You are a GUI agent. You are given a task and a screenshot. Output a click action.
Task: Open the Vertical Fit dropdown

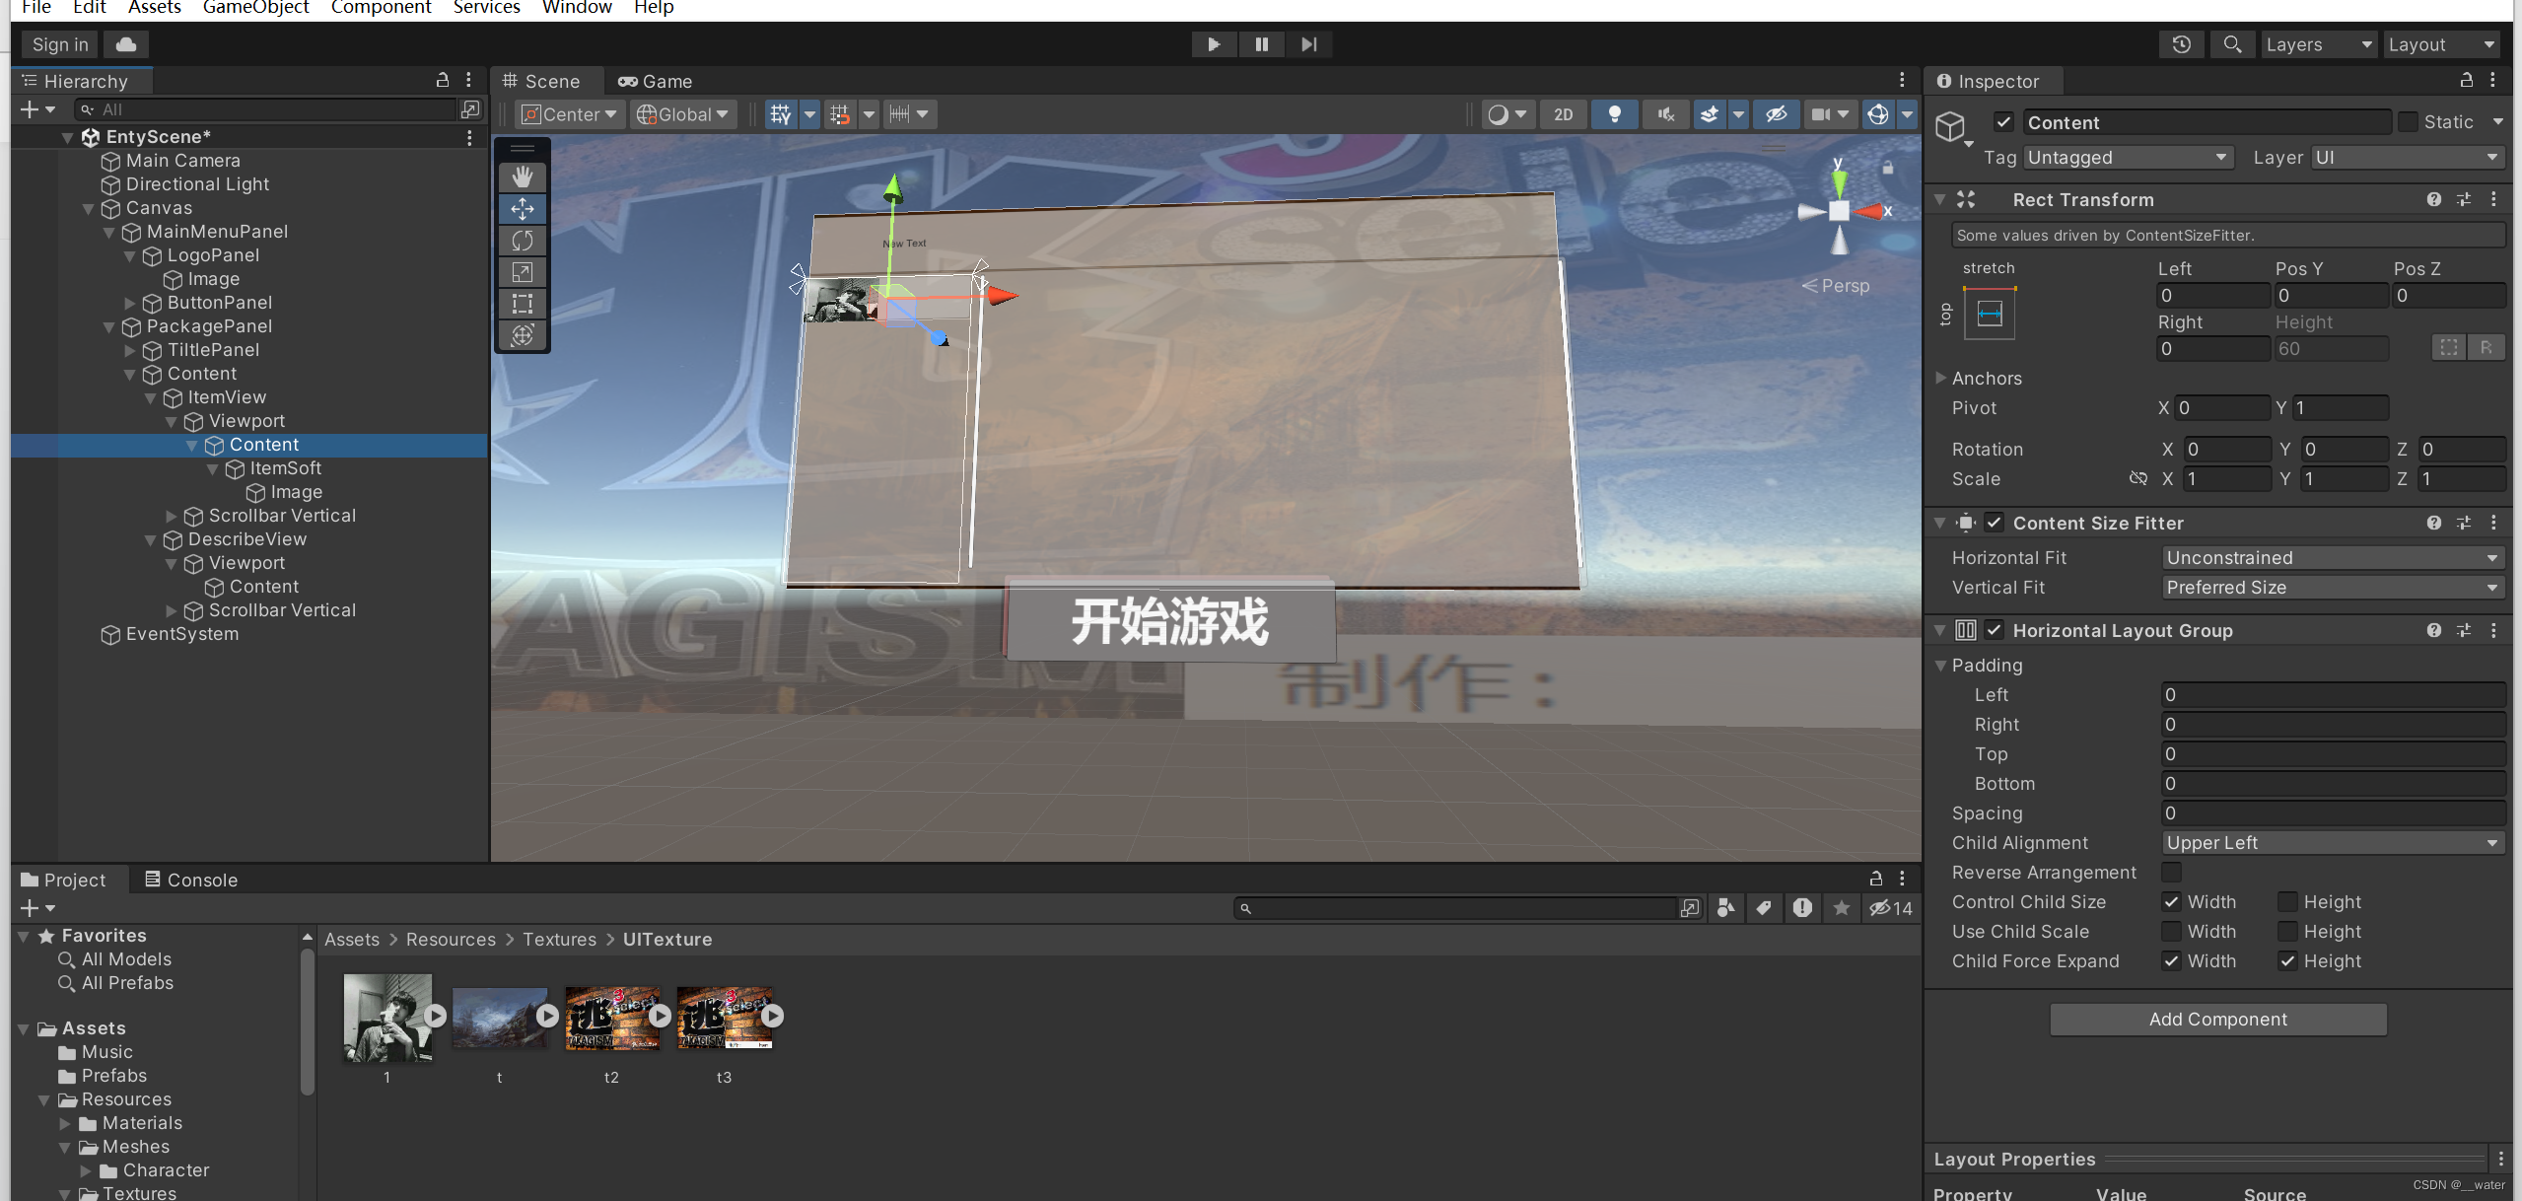pyautogui.click(x=2333, y=587)
